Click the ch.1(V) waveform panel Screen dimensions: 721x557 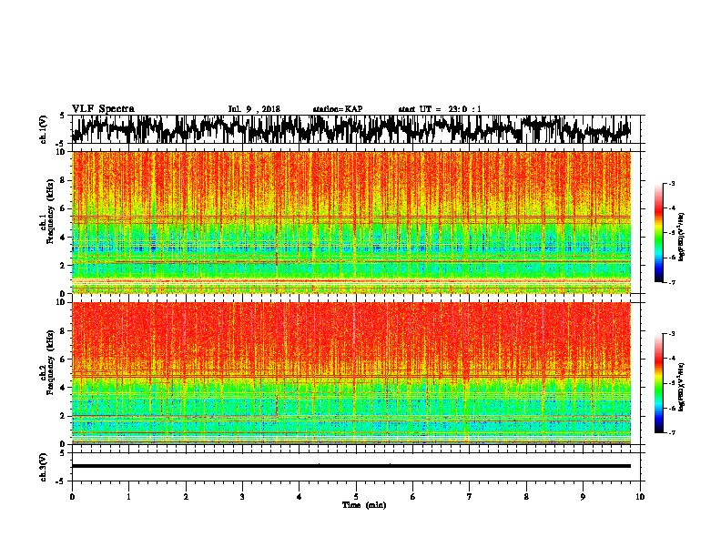coord(355,129)
